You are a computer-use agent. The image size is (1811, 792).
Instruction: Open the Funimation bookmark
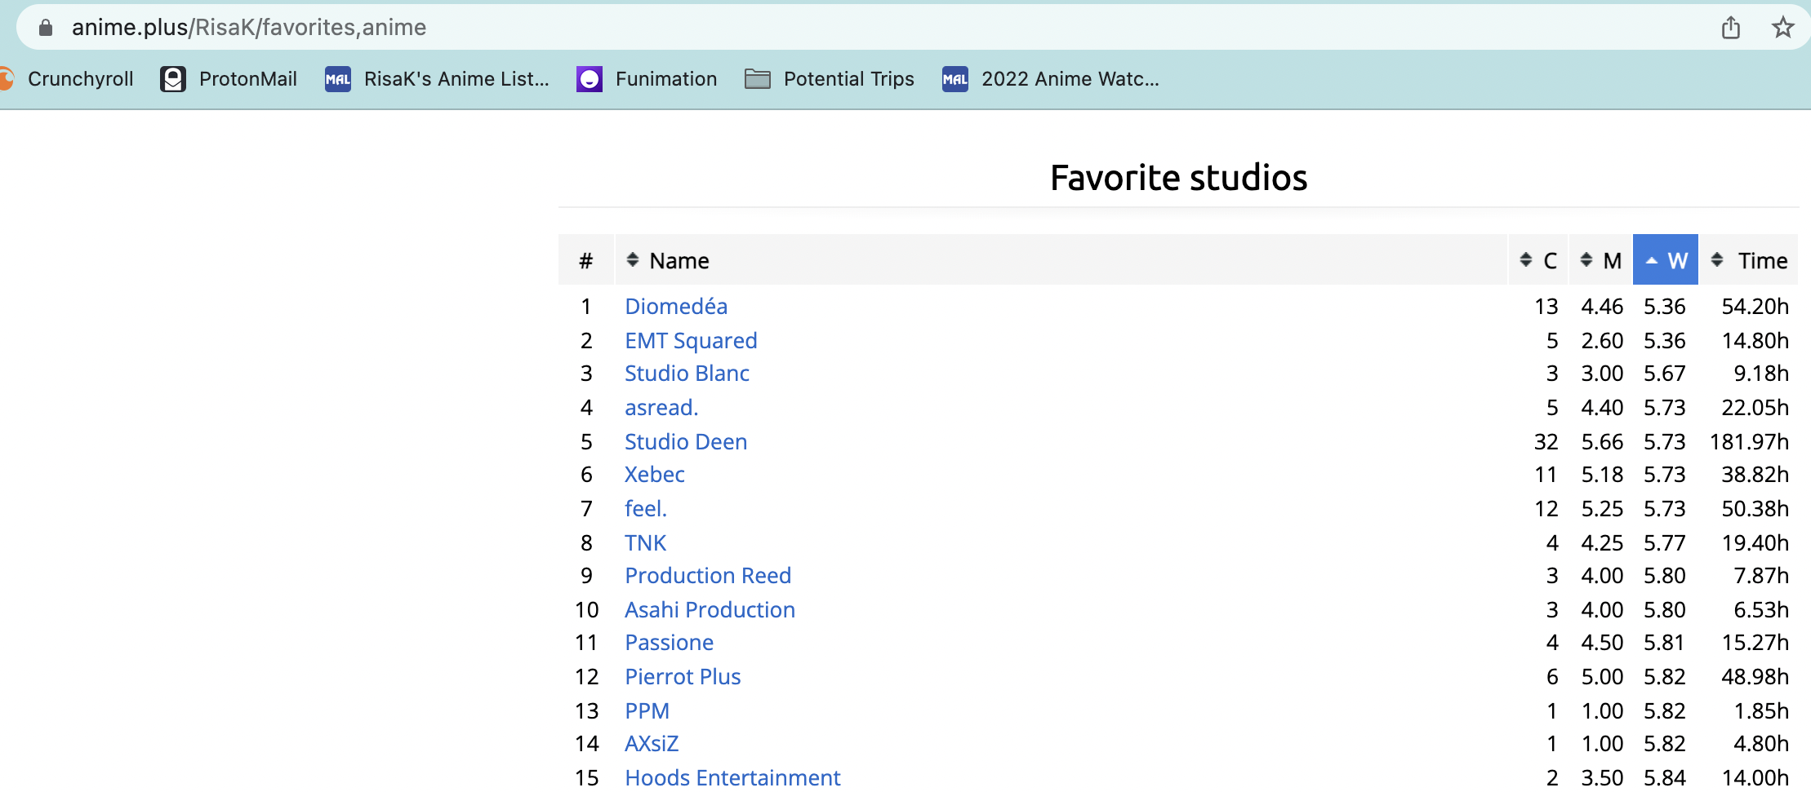(647, 79)
